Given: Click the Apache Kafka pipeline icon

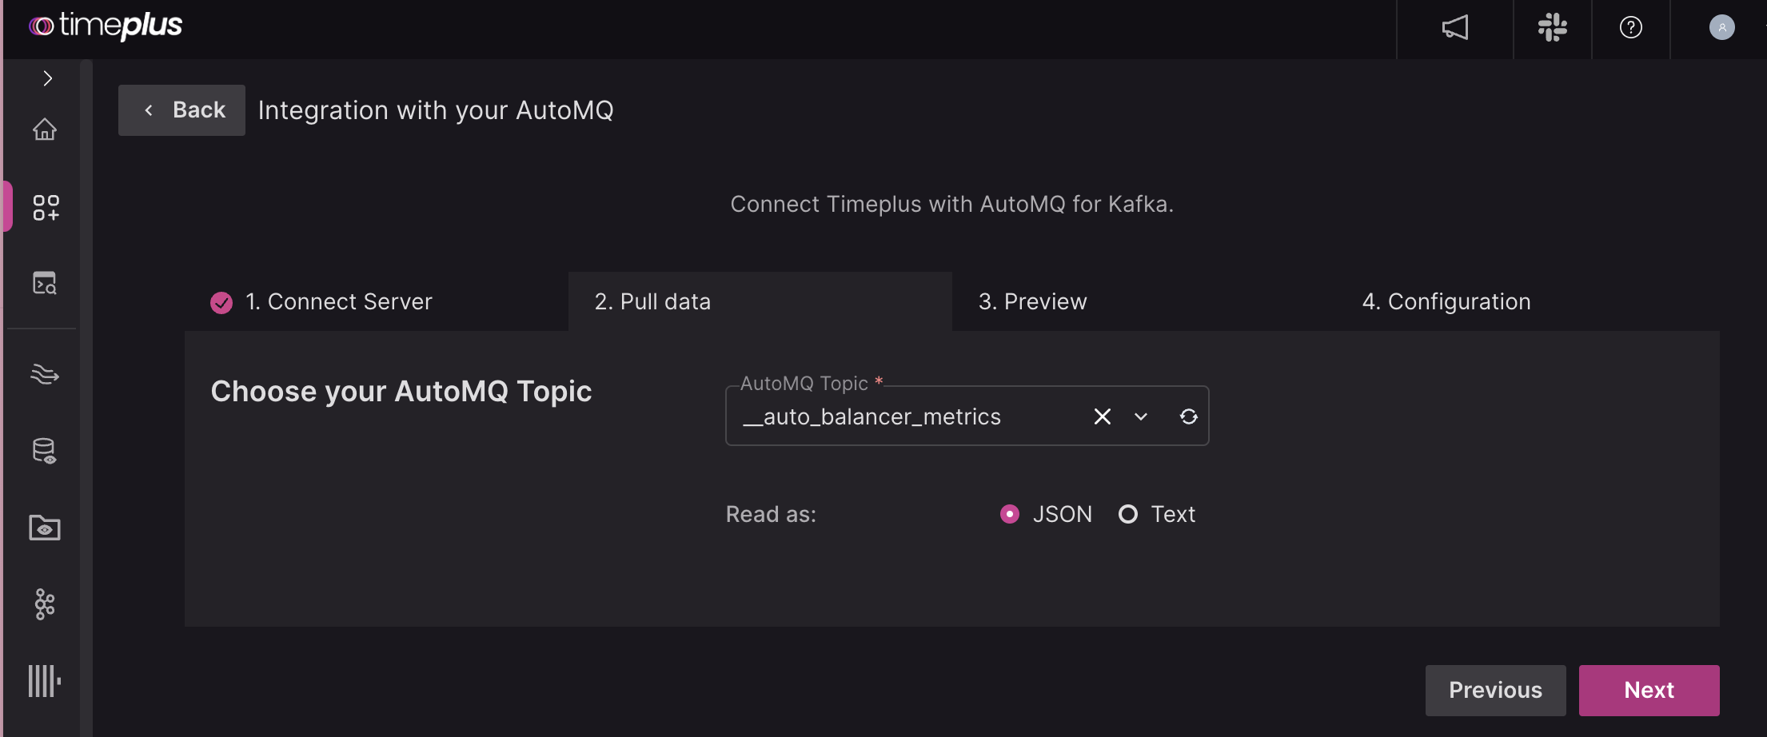Looking at the screenshot, I should pos(46,604).
